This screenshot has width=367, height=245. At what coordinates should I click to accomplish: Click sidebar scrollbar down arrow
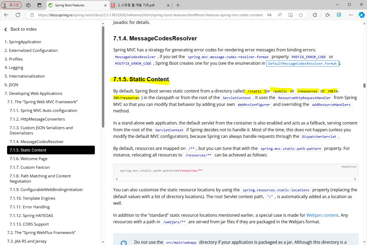click(x=103, y=242)
